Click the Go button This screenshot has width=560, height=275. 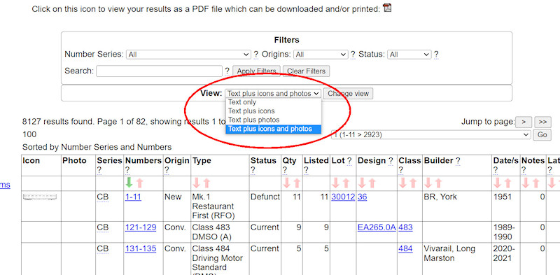[x=542, y=135]
